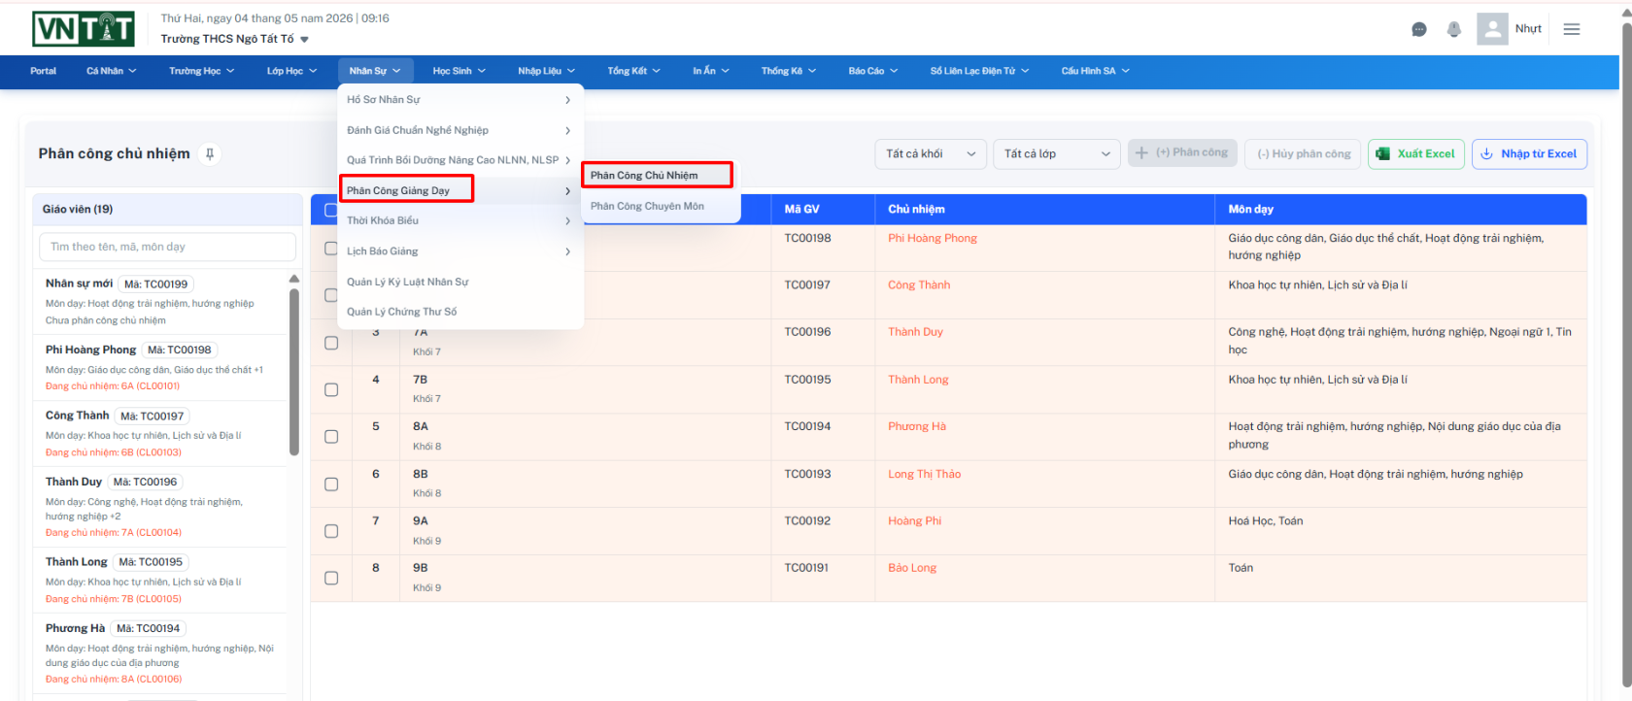
Task: Select the checkbox for class 8B
Action: 331,484
